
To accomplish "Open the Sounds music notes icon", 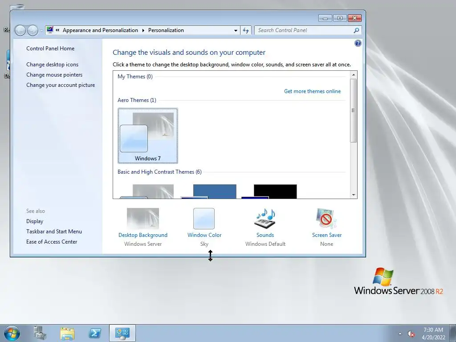I will [x=265, y=218].
